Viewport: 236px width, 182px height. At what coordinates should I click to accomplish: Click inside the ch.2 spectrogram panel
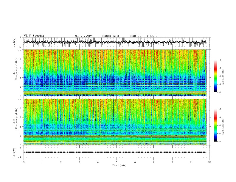coord(115,122)
